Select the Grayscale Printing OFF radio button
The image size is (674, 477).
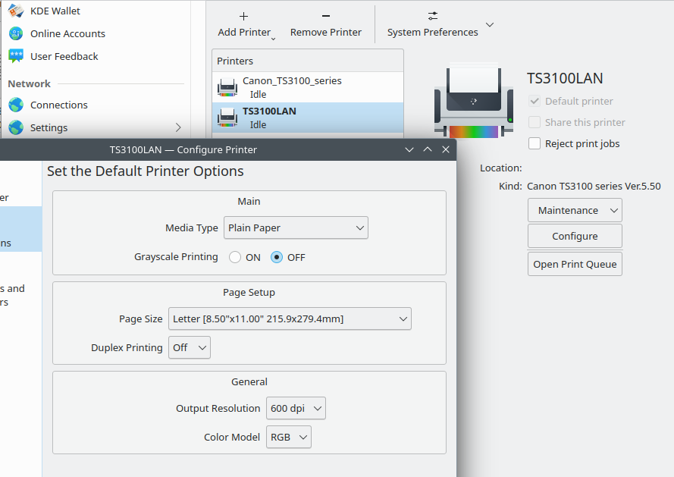pyautogui.click(x=277, y=257)
